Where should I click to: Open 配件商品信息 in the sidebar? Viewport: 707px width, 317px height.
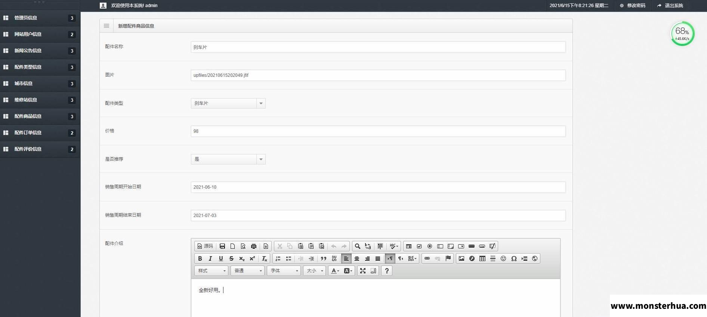coord(40,116)
